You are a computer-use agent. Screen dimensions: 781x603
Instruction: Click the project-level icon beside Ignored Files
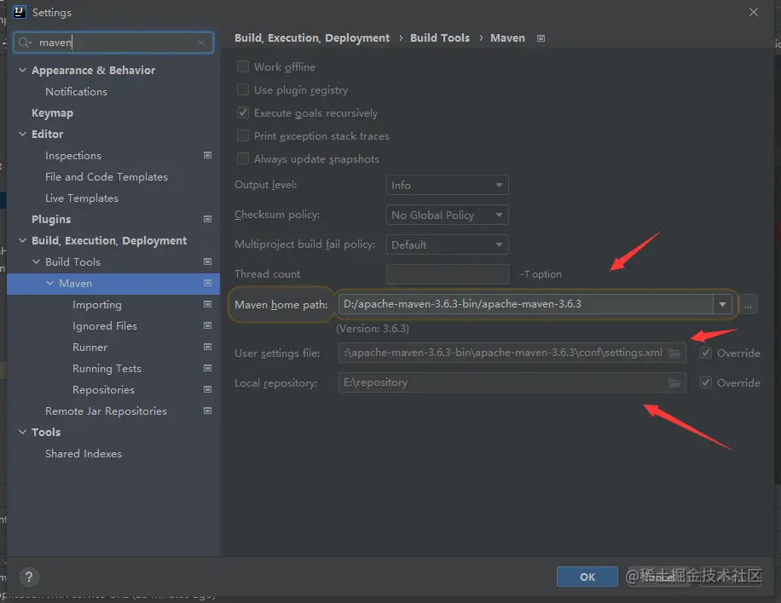coord(208,325)
